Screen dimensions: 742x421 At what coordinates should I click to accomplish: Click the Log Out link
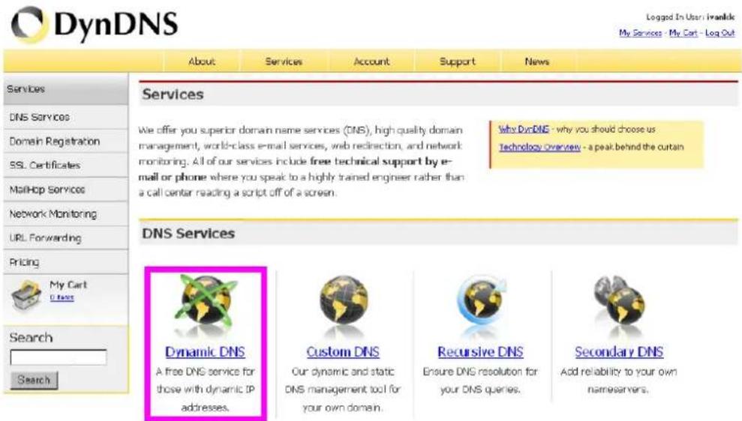(x=719, y=33)
